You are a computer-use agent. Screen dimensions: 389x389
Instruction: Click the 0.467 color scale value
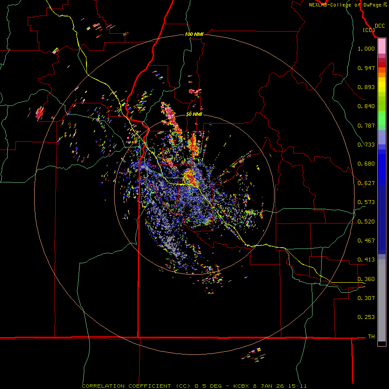coord(366,240)
